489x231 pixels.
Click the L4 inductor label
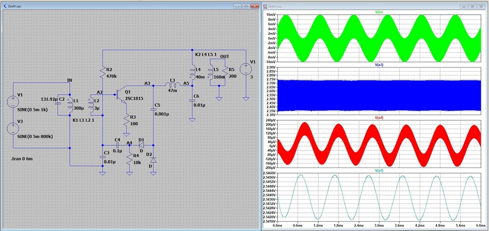coord(198,69)
